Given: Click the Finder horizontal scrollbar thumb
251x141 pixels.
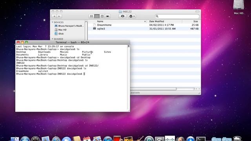Looking at the screenshot, I should (153, 89).
